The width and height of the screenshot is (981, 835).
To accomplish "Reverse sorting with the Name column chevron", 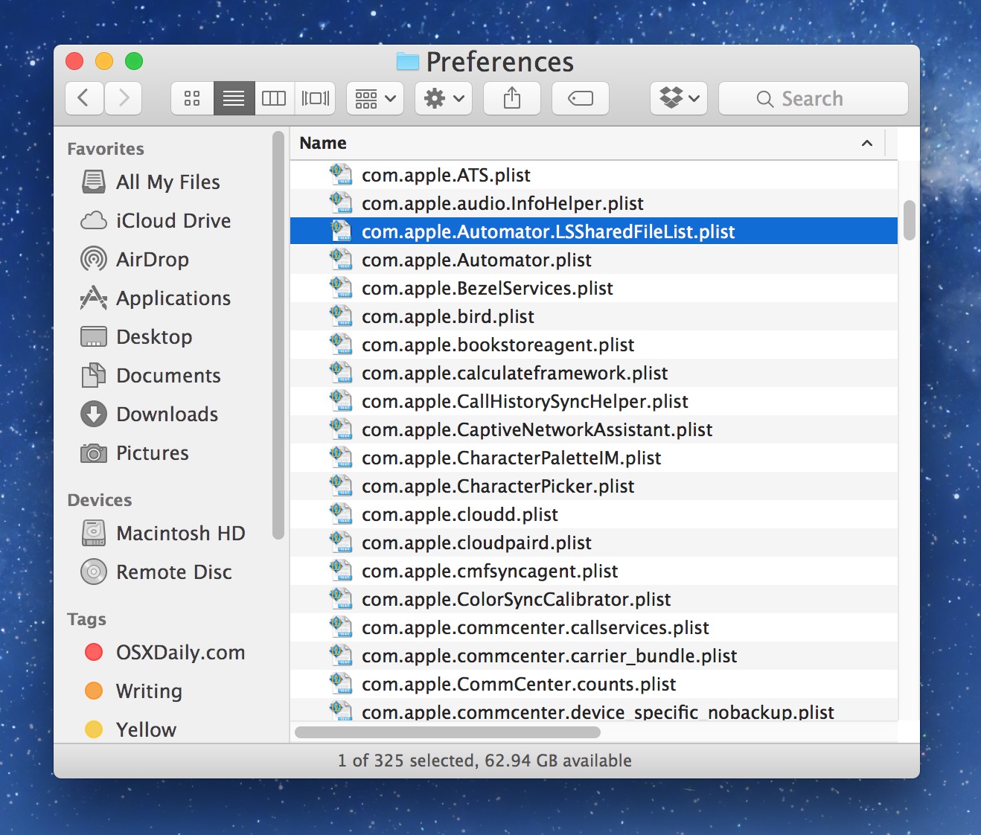I will coord(866,143).
